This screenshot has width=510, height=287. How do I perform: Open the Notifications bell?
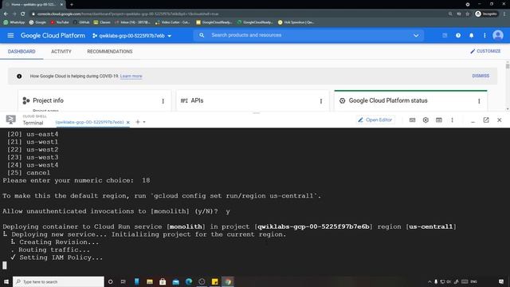(471, 35)
